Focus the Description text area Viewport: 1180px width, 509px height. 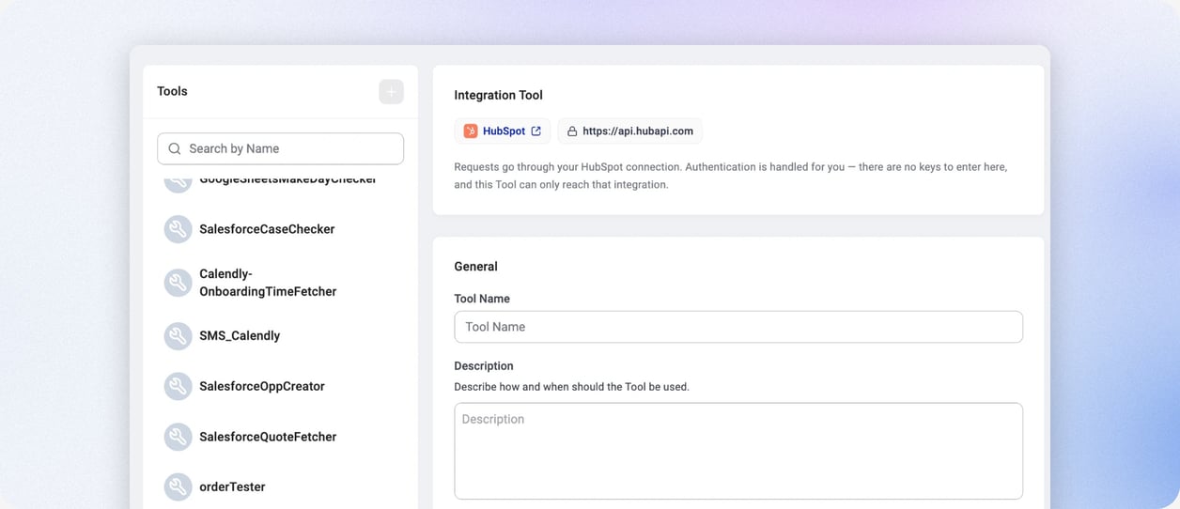(x=738, y=451)
